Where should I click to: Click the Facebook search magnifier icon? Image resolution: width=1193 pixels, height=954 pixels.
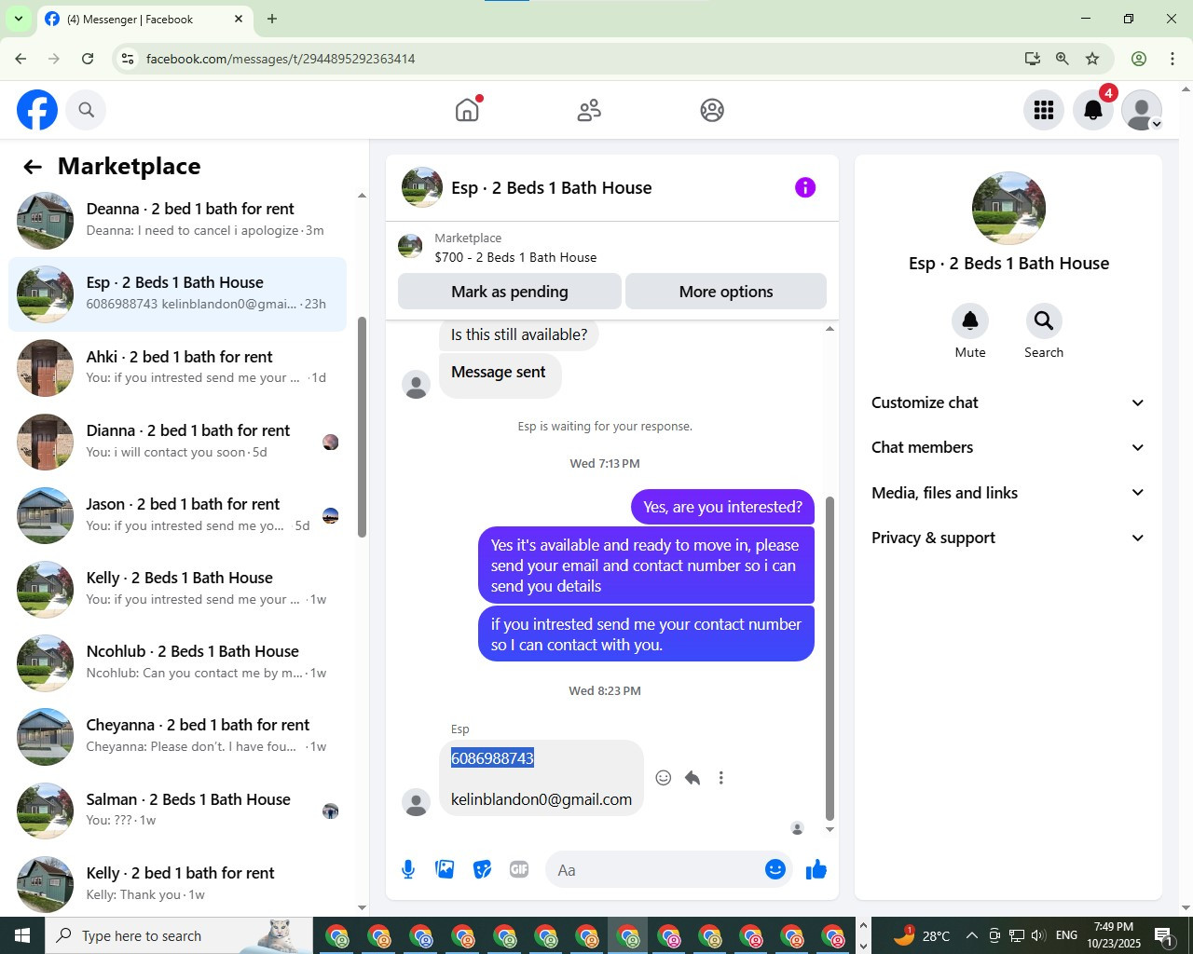pyautogui.click(x=87, y=110)
